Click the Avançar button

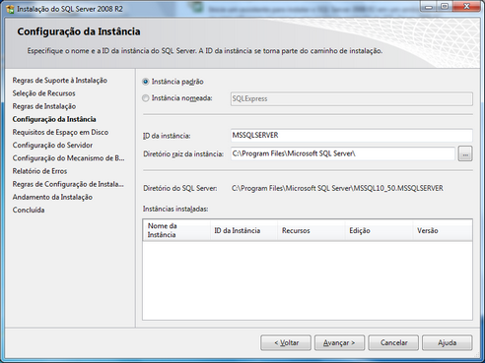point(339,342)
